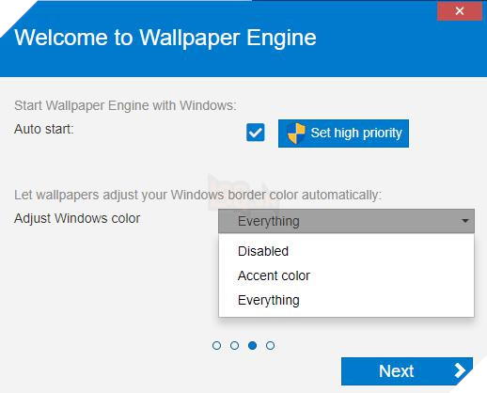Viewport: 487px width, 393px height.
Task: Collapse the Adjust Windows color combo box
Action: pos(346,221)
